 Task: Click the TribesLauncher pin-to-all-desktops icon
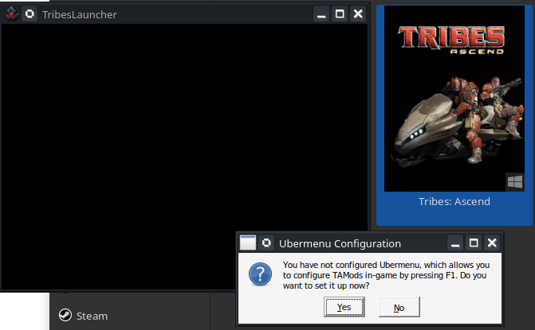pos(30,14)
